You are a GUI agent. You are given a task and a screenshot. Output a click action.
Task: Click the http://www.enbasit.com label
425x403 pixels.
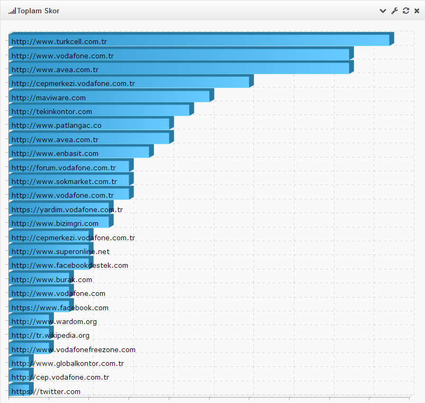click(55, 154)
